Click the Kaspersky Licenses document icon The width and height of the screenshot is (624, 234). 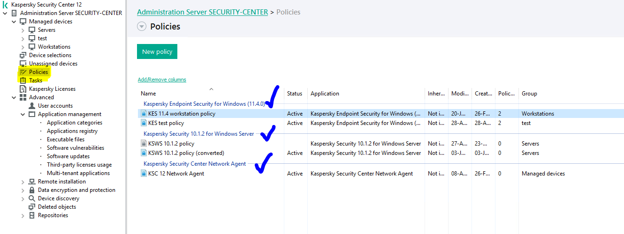(23, 89)
